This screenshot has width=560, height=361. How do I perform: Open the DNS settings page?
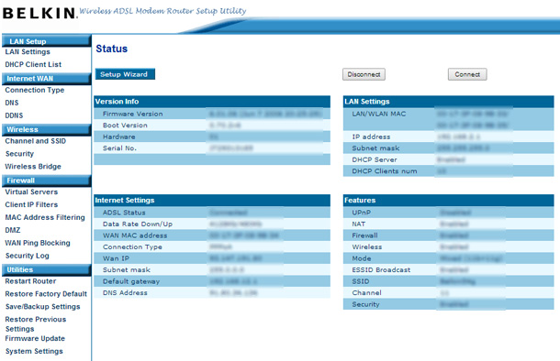(12, 103)
